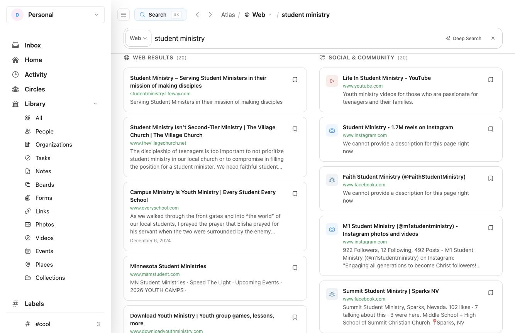Start a Deep Search
515x333 pixels.
463,38
